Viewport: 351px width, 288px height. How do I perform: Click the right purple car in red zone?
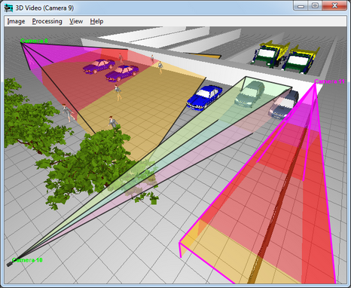click(x=122, y=73)
